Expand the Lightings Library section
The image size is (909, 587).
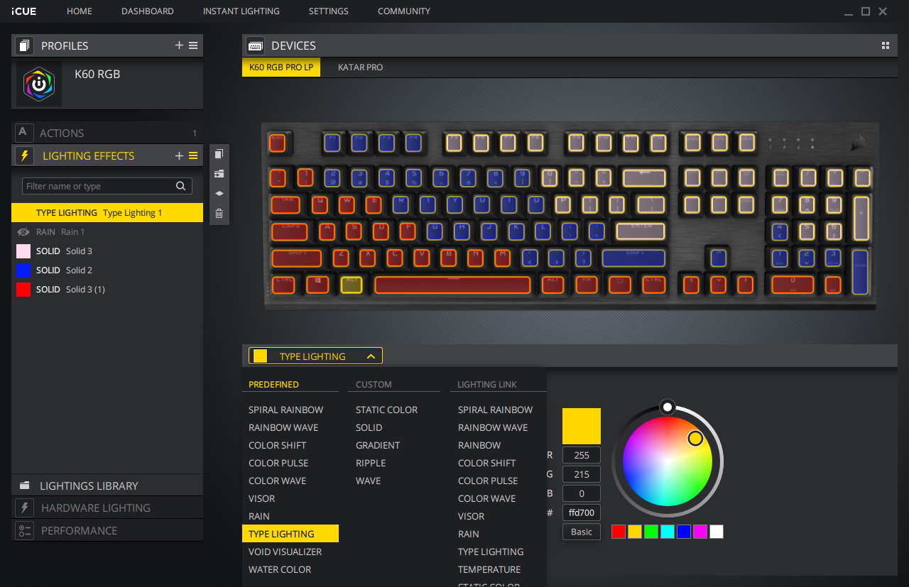pos(107,485)
